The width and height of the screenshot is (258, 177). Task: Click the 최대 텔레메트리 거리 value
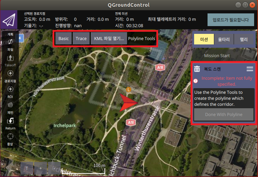pyautogui.click(x=192, y=19)
